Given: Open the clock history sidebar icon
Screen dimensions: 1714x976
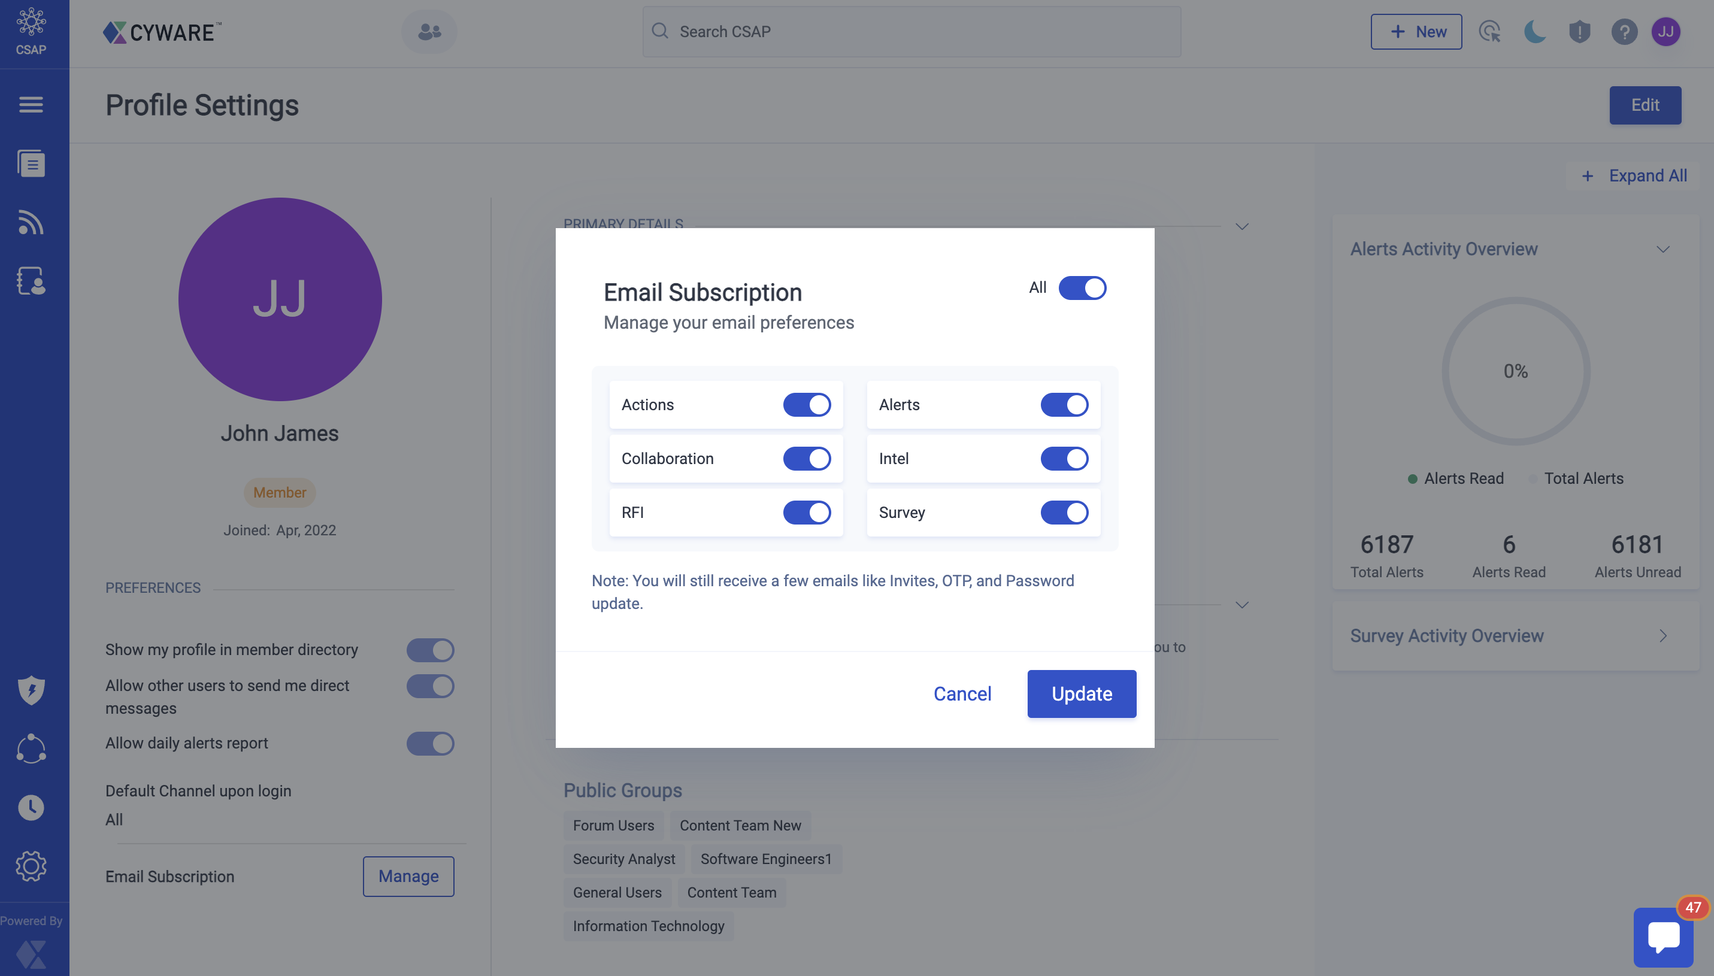Looking at the screenshot, I should point(31,808).
